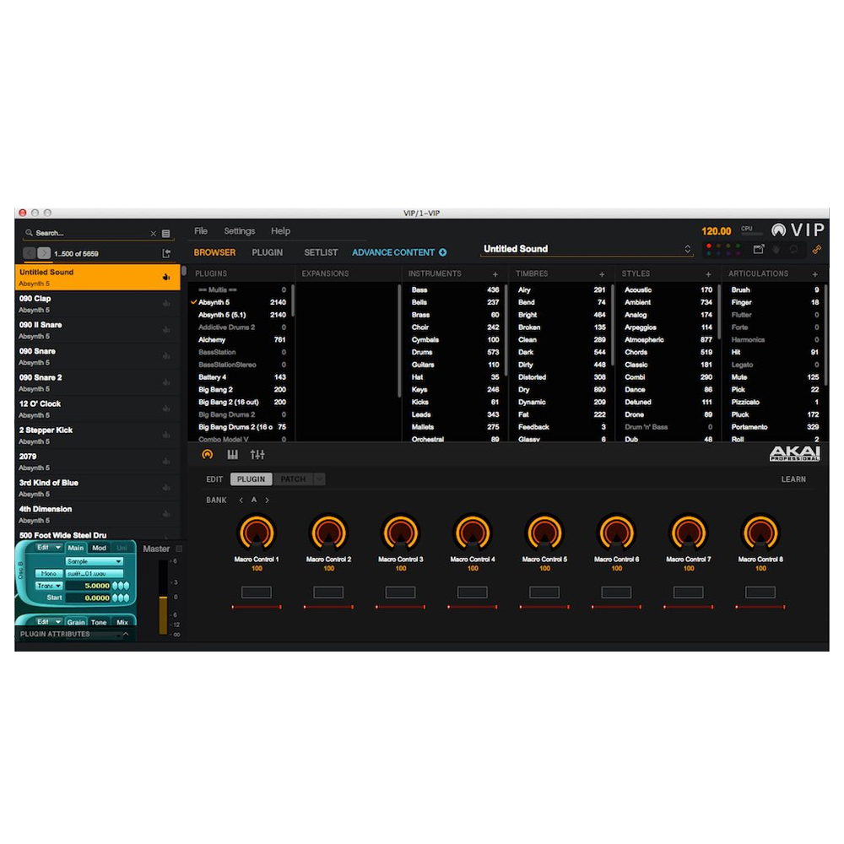Switch to the SETLIST tab
This screenshot has height=844, width=844.
(321, 252)
